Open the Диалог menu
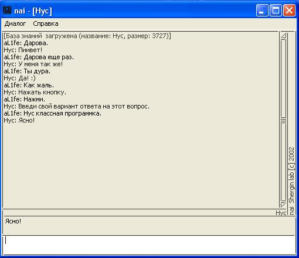The image size is (299, 258). [x=15, y=23]
